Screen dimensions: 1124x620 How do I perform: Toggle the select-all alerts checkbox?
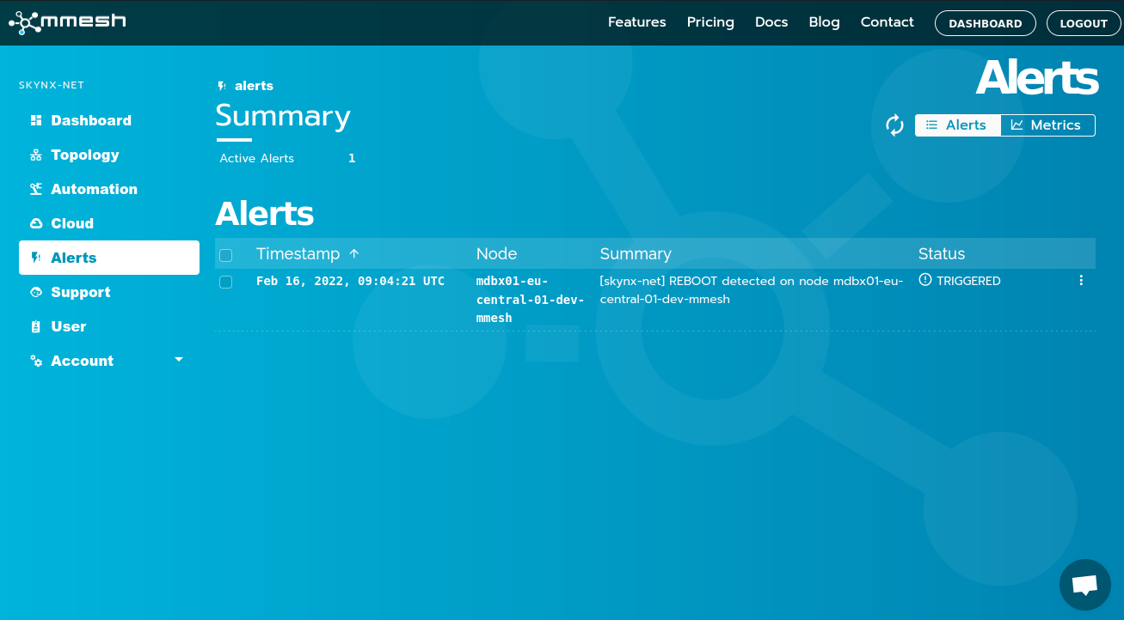click(x=226, y=255)
